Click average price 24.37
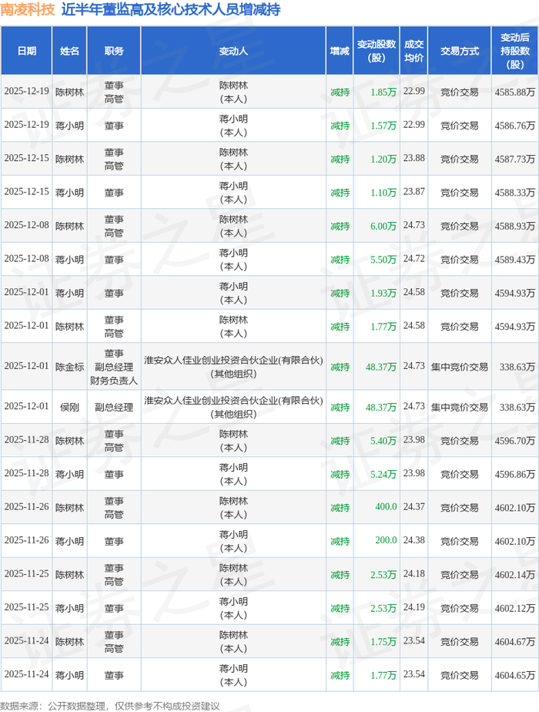This screenshot has width=539, height=712. point(414,506)
